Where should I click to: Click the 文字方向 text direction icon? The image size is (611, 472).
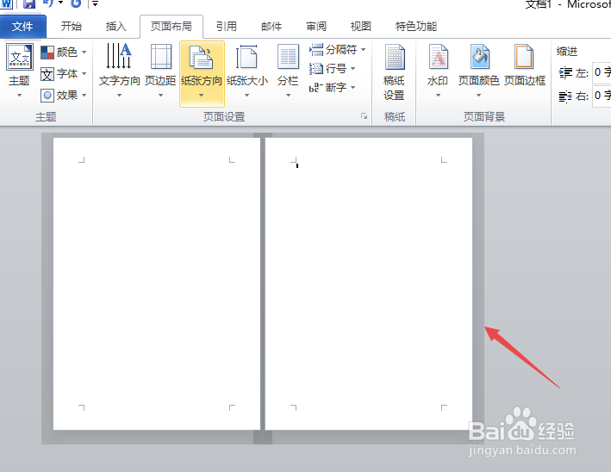[119, 56]
